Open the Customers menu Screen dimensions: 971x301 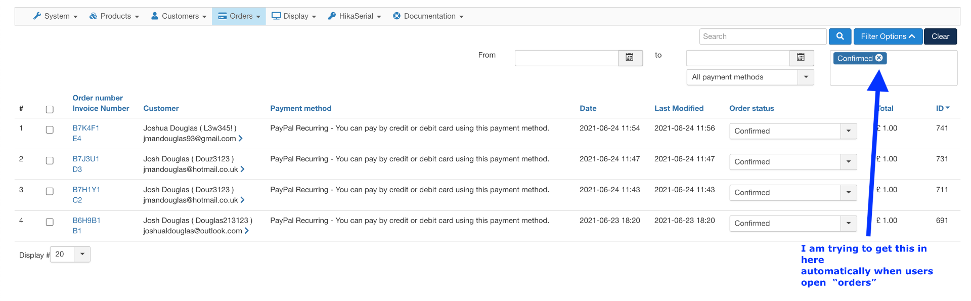click(x=179, y=16)
